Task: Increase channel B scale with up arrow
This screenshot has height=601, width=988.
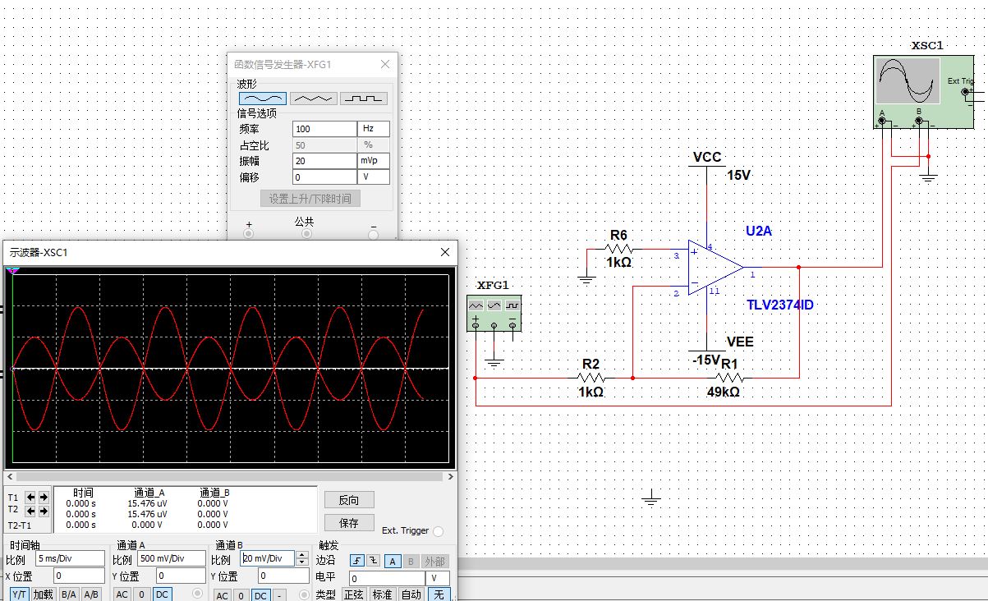Action: click(x=302, y=554)
